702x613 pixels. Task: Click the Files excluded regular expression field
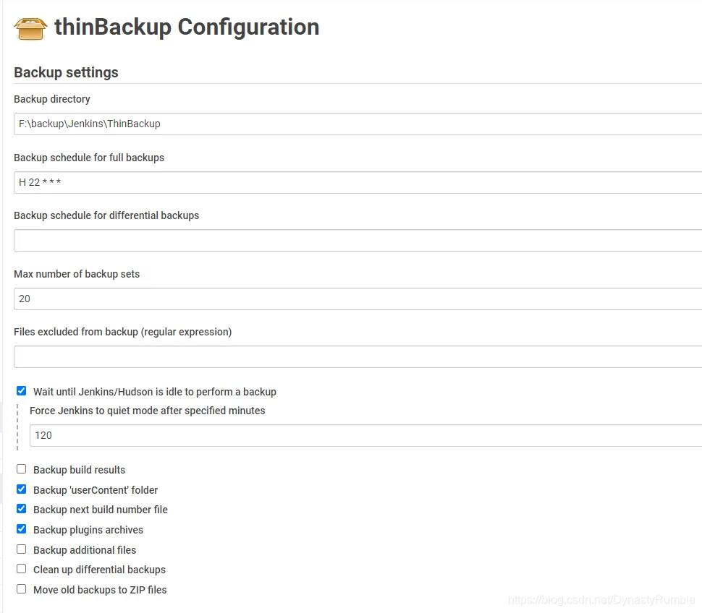pos(358,357)
